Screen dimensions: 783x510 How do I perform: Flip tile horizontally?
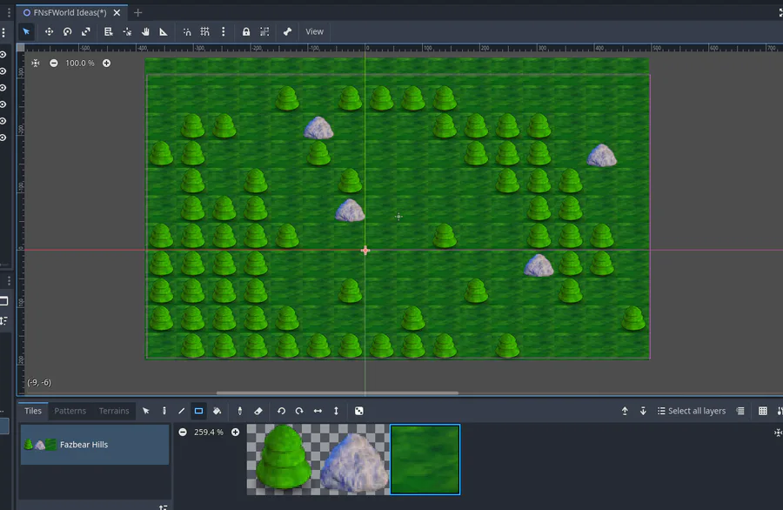pos(318,411)
